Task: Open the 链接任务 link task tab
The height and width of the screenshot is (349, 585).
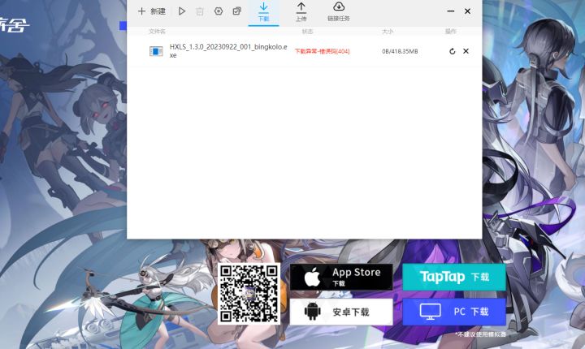Action: click(x=338, y=12)
